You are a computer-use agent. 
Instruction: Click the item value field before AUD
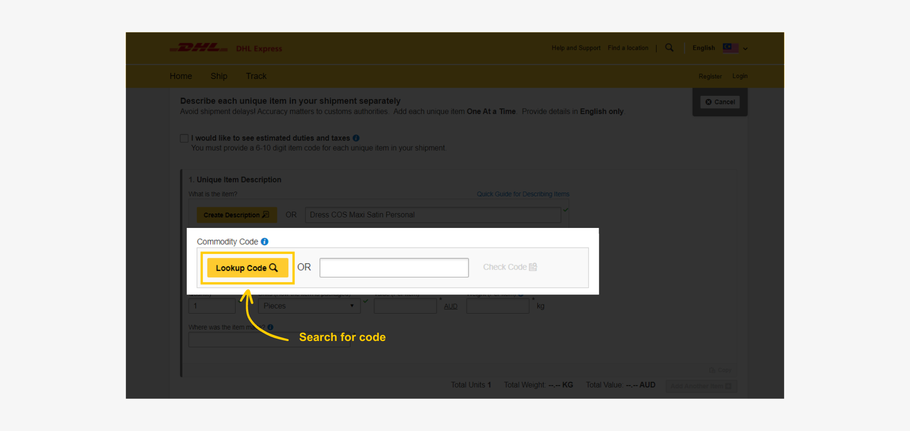pos(405,306)
